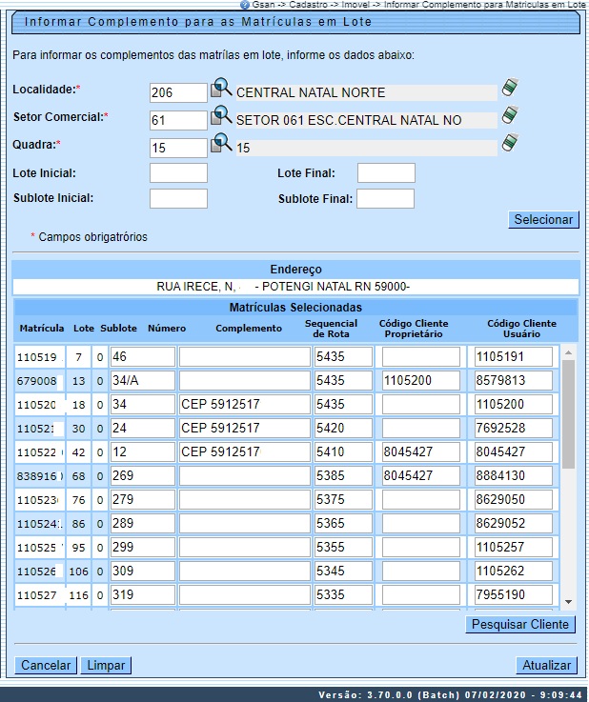Open the help icon next to Gsan breadcrumb
The image size is (589, 702).
coord(245,5)
